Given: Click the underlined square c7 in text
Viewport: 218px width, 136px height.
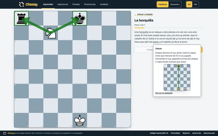Looking at the screenshot, I should 147,39.
